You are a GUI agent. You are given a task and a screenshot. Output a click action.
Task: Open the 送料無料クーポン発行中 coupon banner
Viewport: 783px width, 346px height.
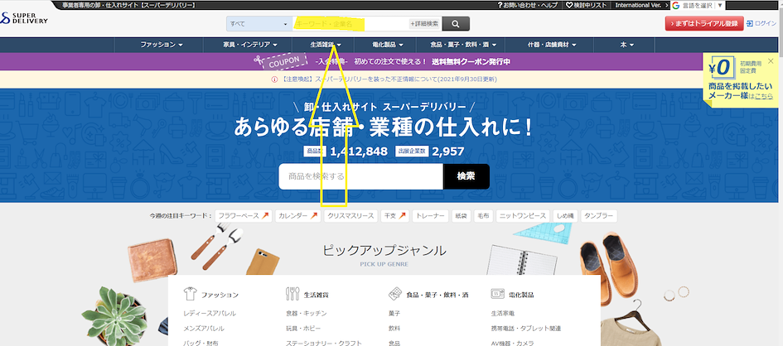pos(471,62)
